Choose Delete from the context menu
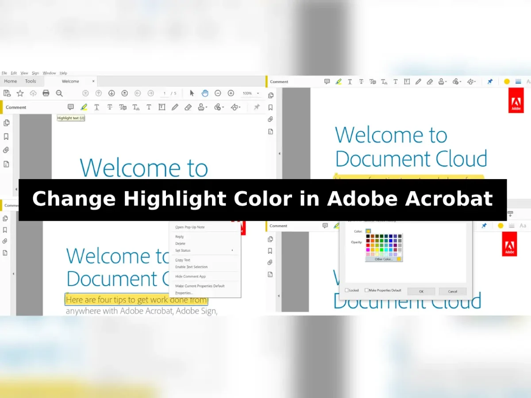This screenshot has height=398, width=531. [180, 244]
